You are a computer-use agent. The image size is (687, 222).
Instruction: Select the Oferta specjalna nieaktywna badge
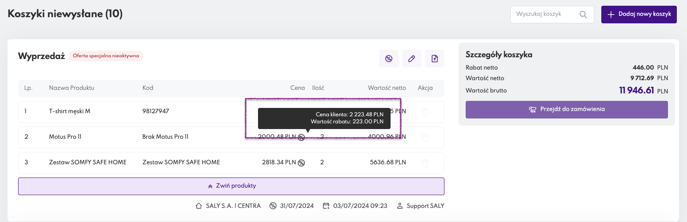click(x=106, y=56)
